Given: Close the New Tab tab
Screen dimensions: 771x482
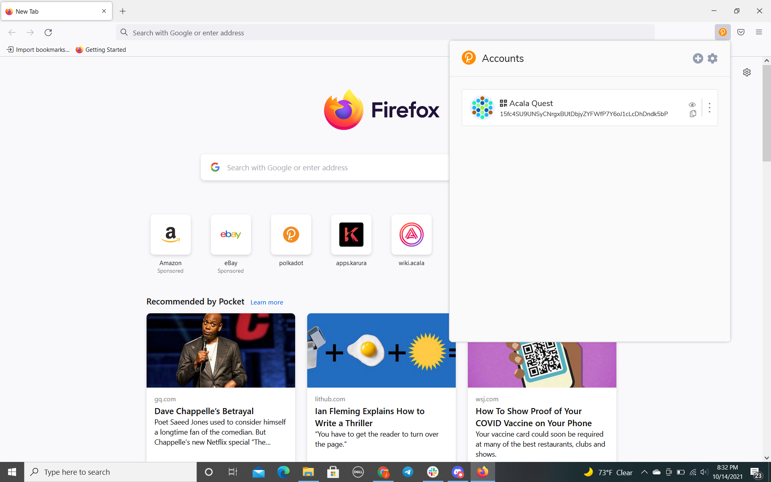Looking at the screenshot, I should [x=104, y=11].
